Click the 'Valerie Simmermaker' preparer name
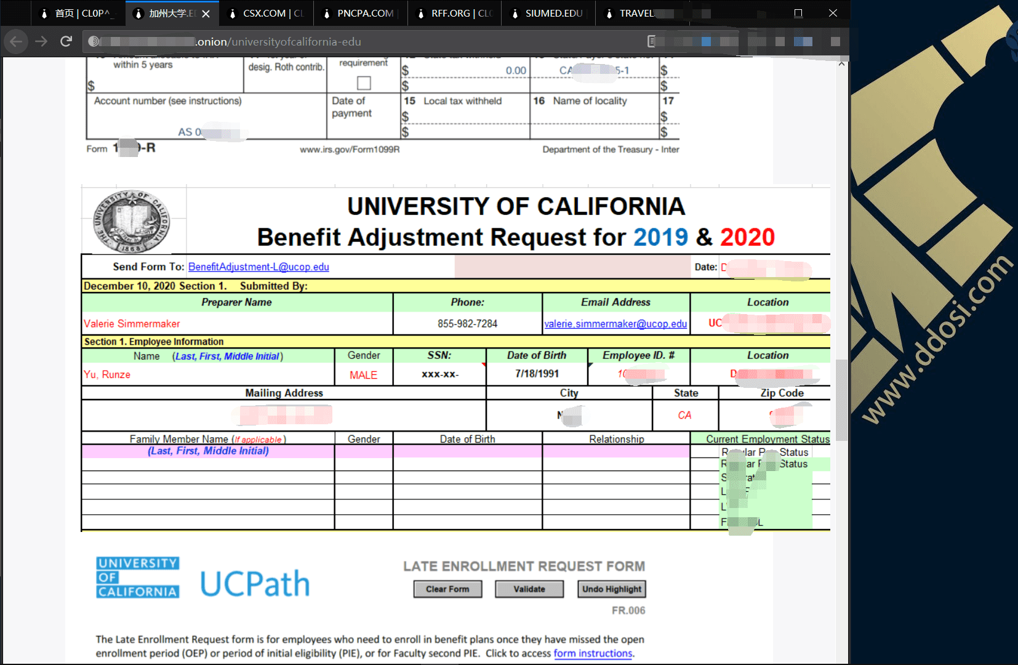The image size is (1018, 665). click(x=132, y=324)
